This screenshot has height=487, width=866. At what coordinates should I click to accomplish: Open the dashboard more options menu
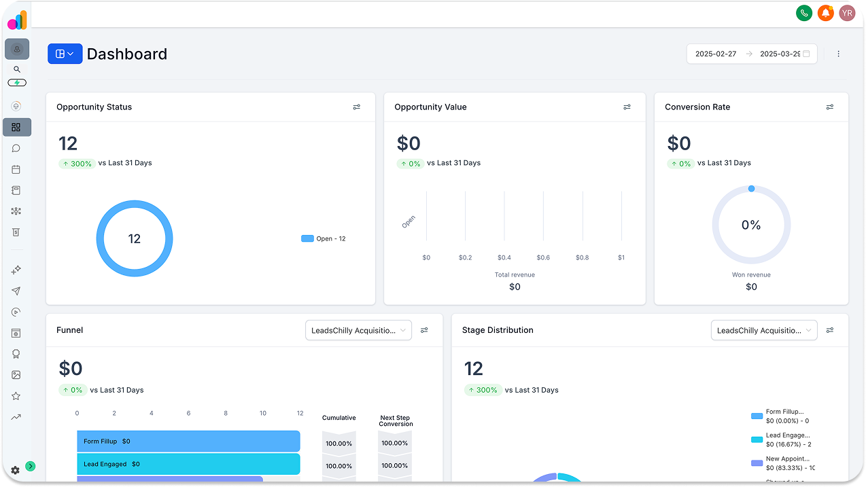(838, 54)
